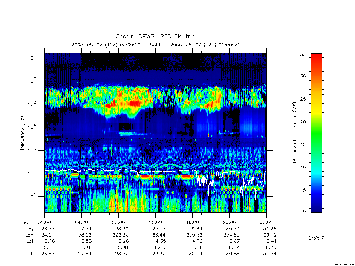Click the Rs row label
355x266 pixels.
31,229
